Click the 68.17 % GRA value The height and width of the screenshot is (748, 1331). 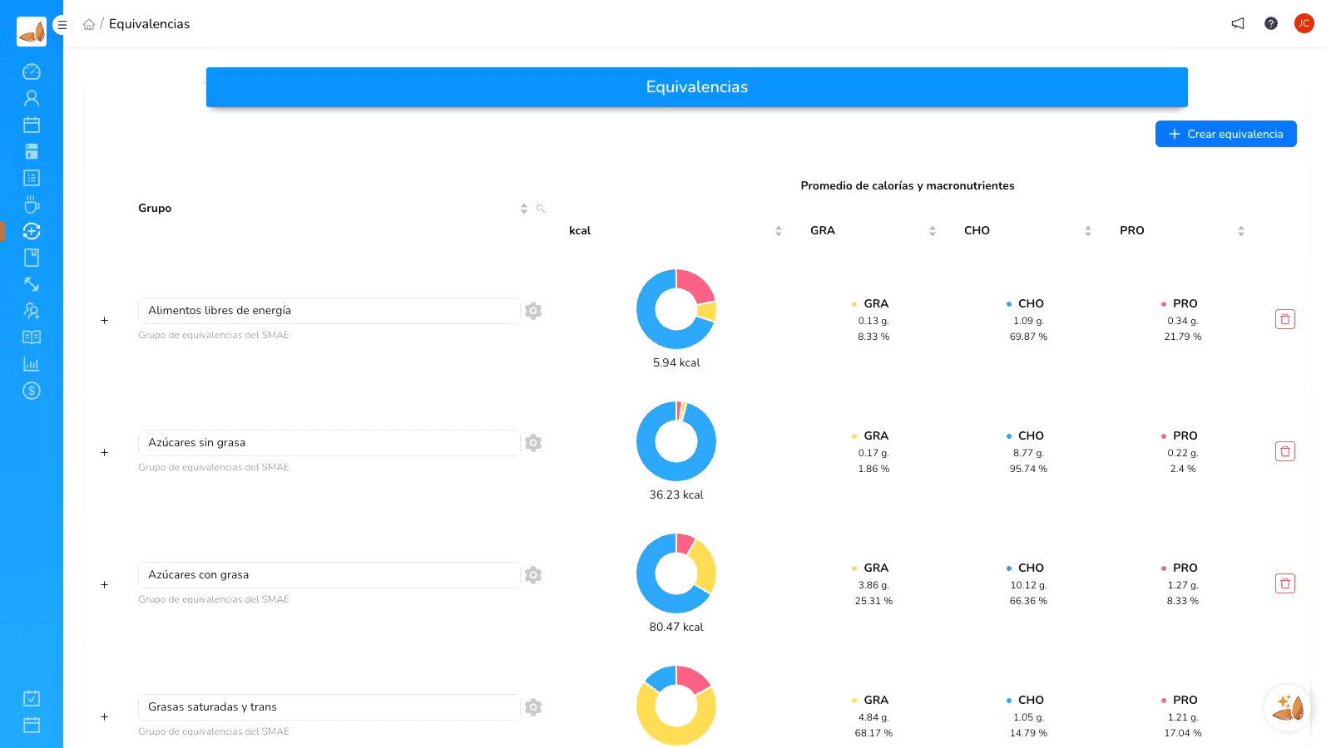pyautogui.click(x=873, y=733)
